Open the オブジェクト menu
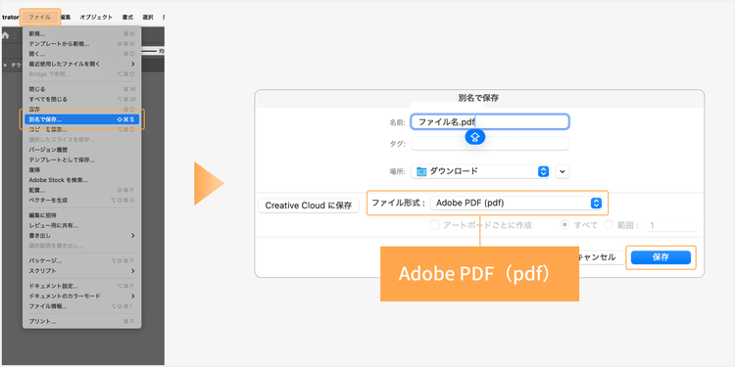 point(96,18)
